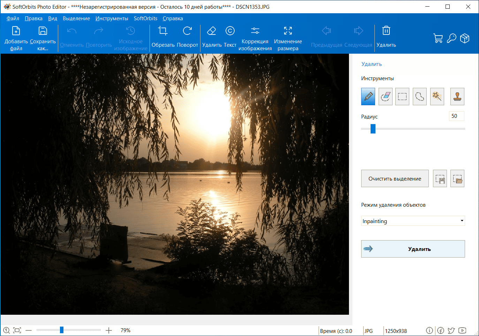The width and height of the screenshot is (479, 336).
Task: Click the Очистить выделение button
Action: click(395, 179)
